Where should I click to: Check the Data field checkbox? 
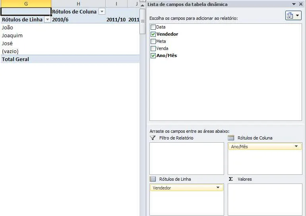click(153, 27)
